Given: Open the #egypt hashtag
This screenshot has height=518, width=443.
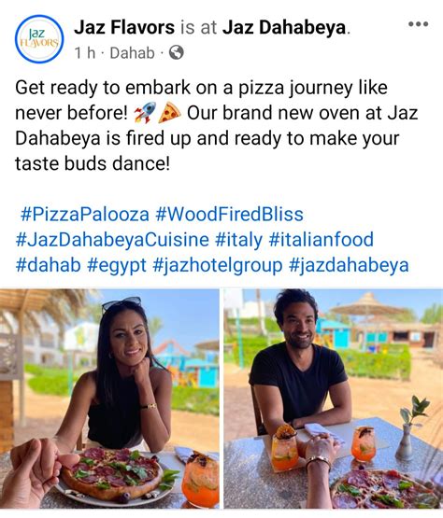Looking at the screenshot, I should tap(117, 265).
